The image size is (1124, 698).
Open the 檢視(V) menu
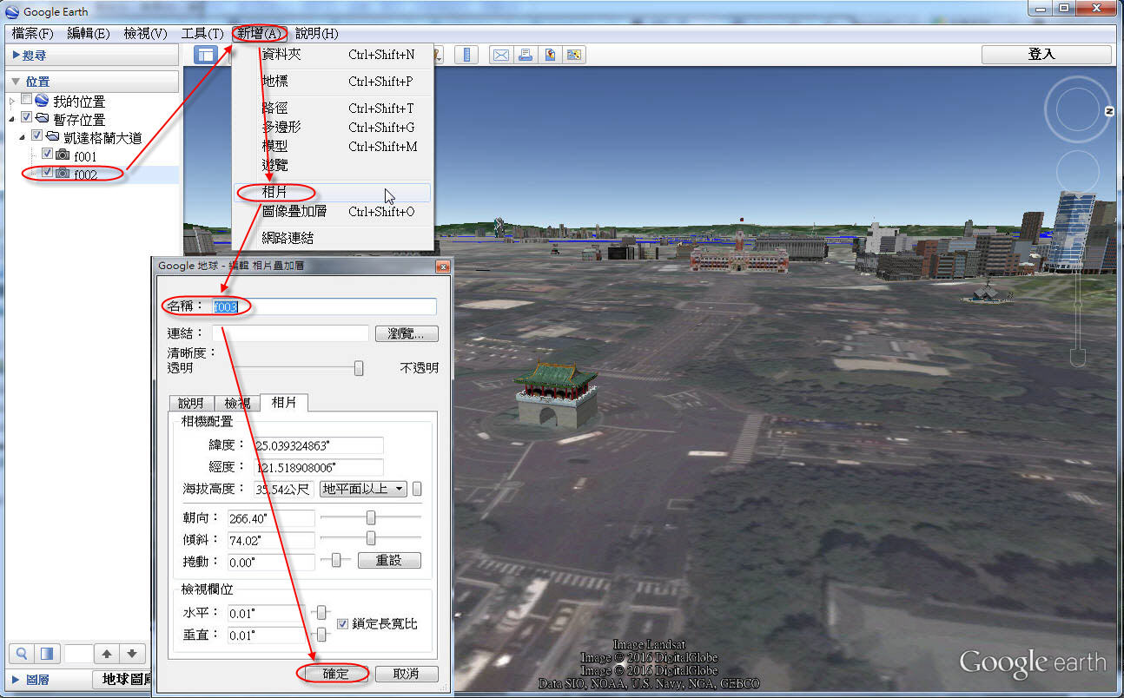[146, 33]
